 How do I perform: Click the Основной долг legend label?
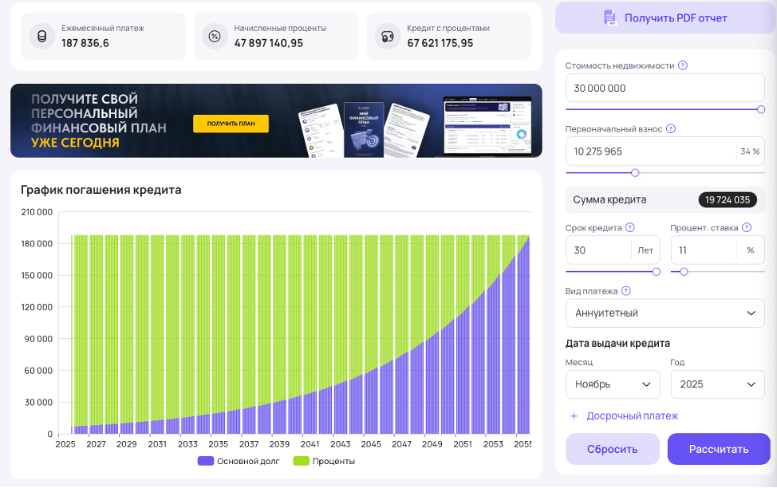pos(248,461)
